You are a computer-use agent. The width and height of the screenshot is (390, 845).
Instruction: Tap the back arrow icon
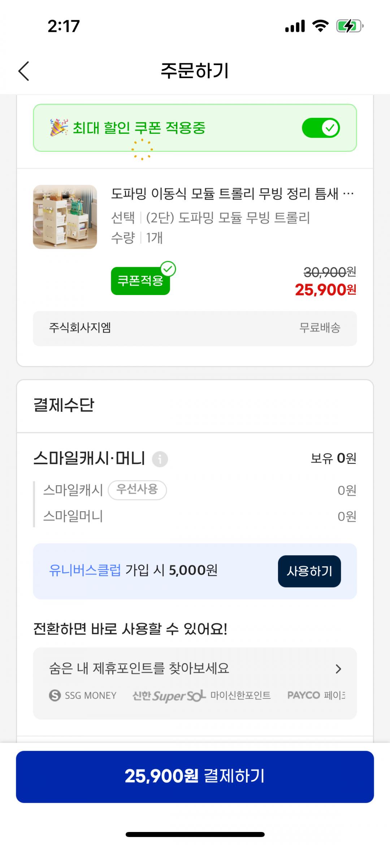coord(24,71)
